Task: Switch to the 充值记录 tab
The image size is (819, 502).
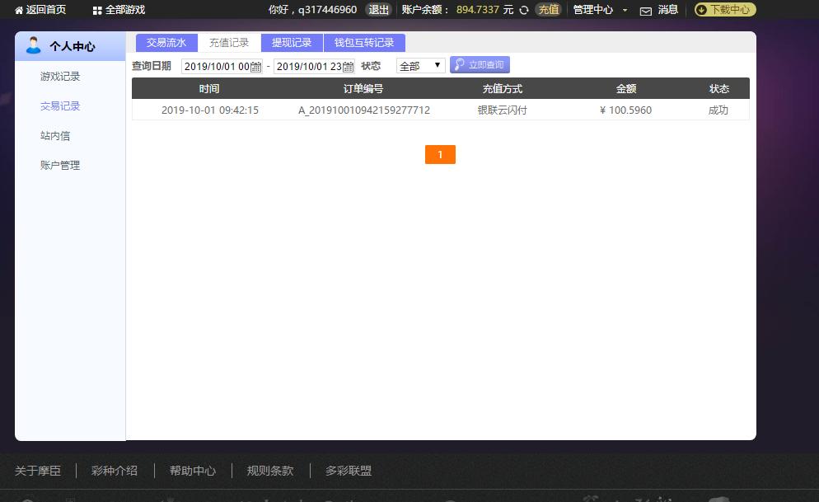Action: pos(230,41)
